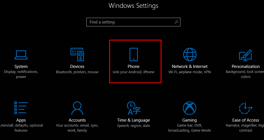Open the System laptop icon
Screen dimensions: 264x140
21,55
